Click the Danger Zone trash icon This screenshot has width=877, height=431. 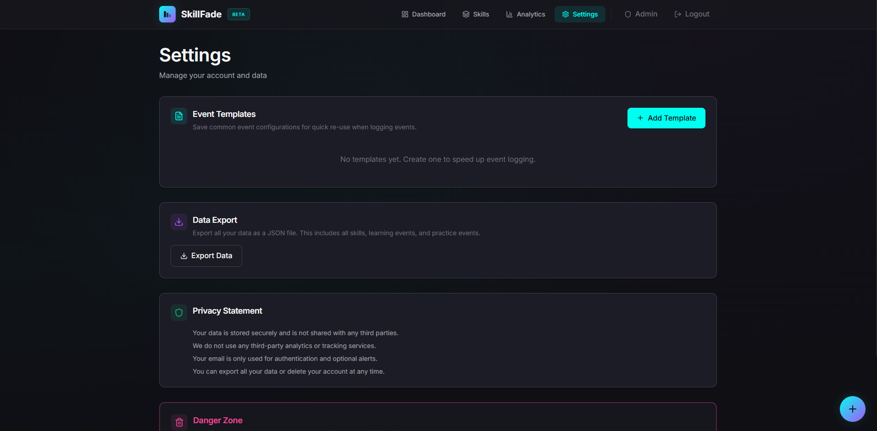point(178,422)
